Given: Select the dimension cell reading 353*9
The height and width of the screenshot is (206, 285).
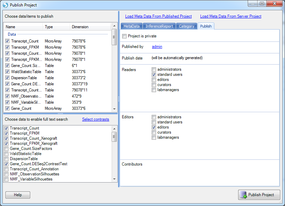Looking at the screenshot, I should pos(77,102).
